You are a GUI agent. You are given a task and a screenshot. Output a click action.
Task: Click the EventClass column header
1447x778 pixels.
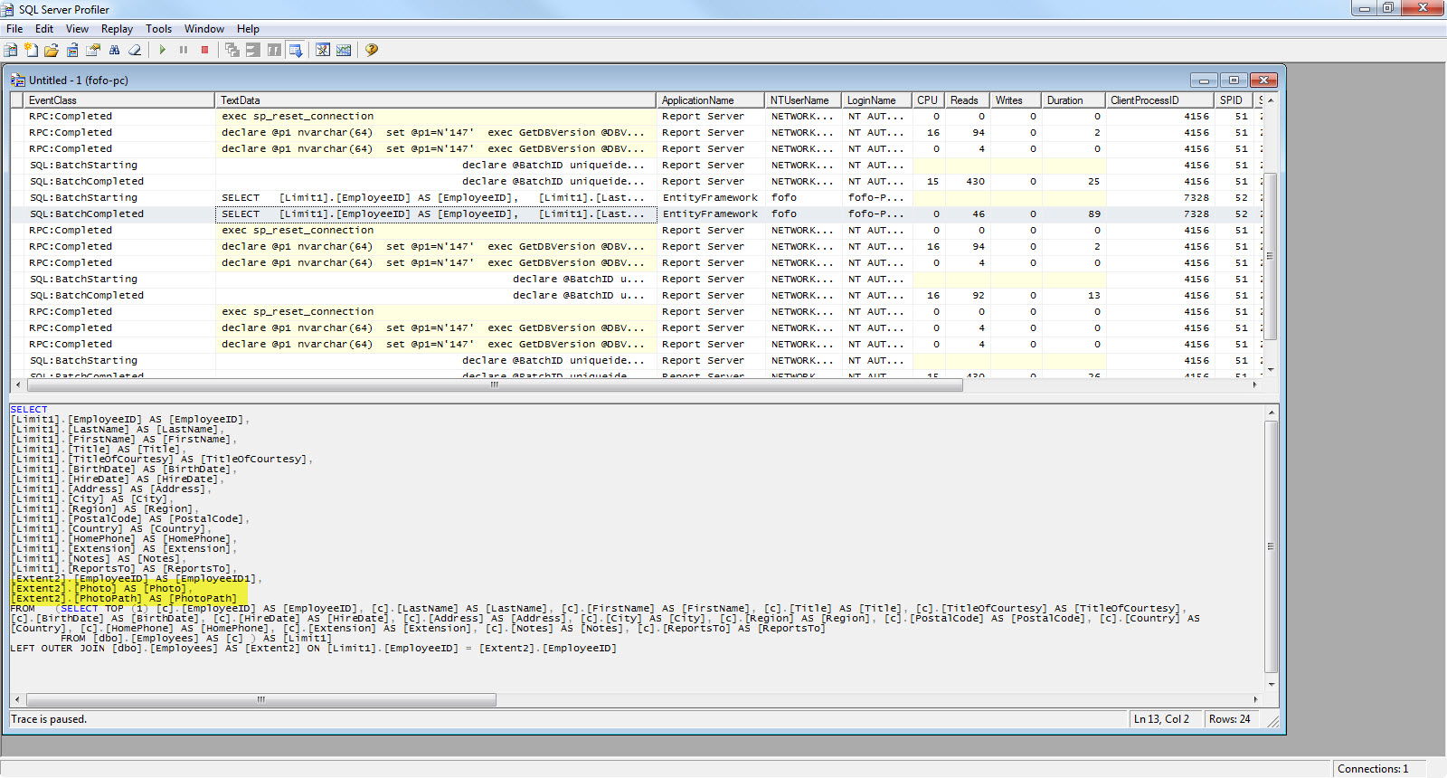120,100
